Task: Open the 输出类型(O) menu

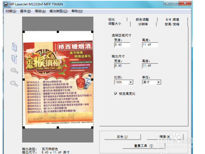Action: 59,11
